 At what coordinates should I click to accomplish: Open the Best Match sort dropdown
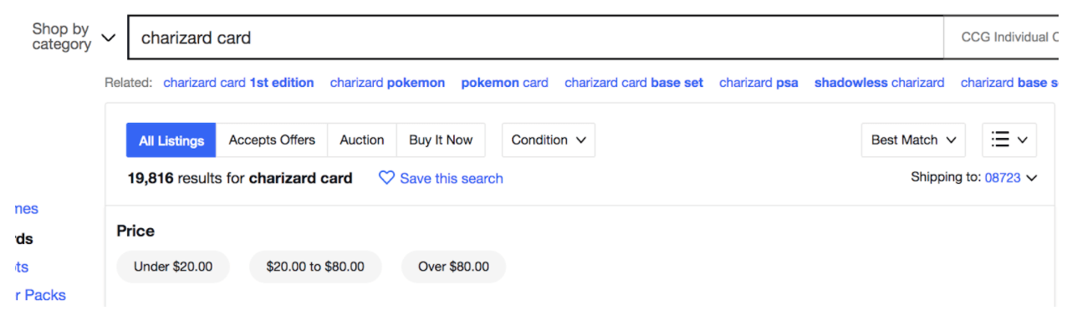click(913, 140)
